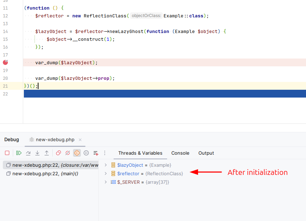Expand the $_SERVER array
This screenshot has width=306, height=221.
click(105, 182)
